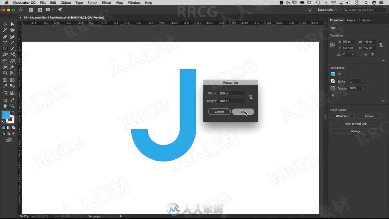This screenshot has height=219, width=389.
Task: Open artboard number dropdown
Action: (x=57, y=216)
